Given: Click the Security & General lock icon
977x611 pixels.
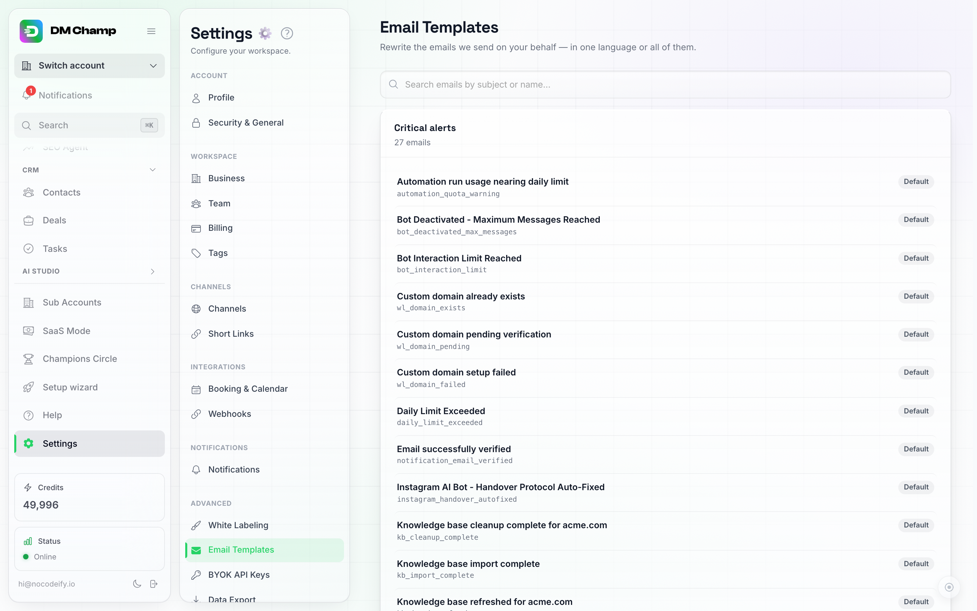Looking at the screenshot, I should [196, 123].
